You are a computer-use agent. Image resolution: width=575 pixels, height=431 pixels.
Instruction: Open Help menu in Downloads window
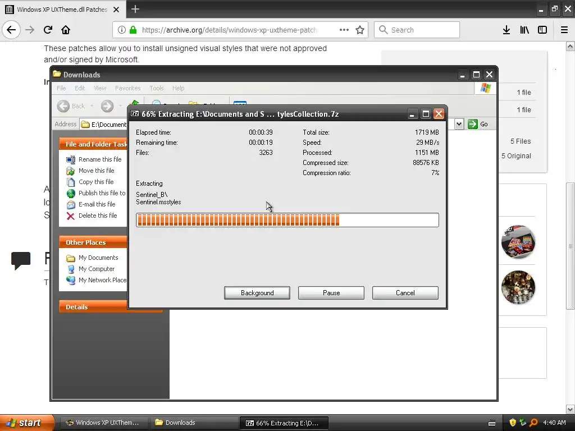coord(178,88)
